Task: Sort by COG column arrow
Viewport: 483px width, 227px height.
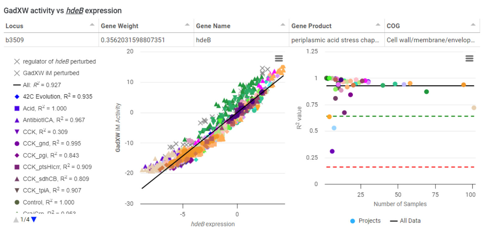Action: point(473,25)
